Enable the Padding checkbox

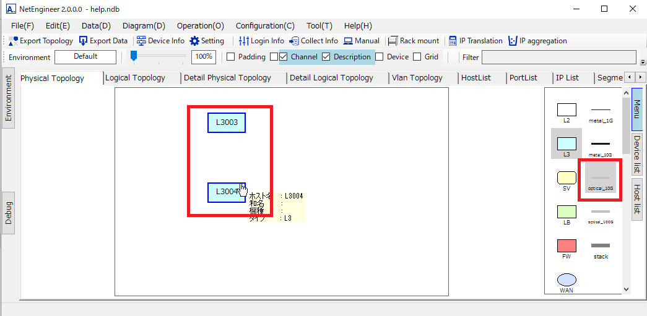pyautogui.click(x=231, y=57)
